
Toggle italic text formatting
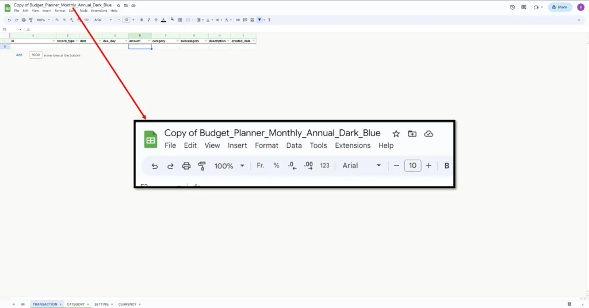(149, 20)
